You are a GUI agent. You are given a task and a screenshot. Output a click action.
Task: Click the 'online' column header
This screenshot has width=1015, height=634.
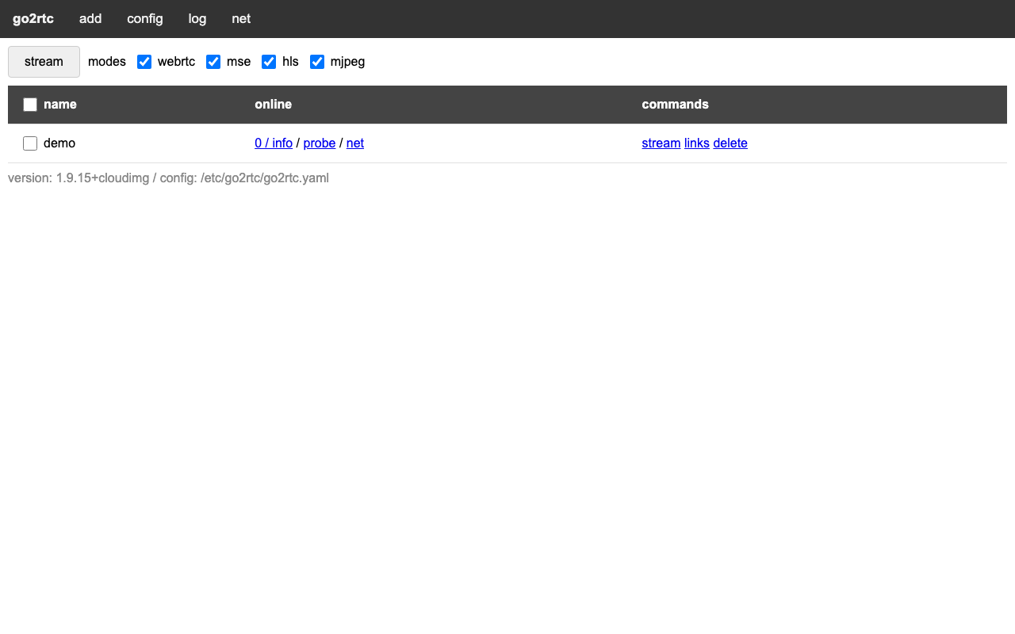273,105
